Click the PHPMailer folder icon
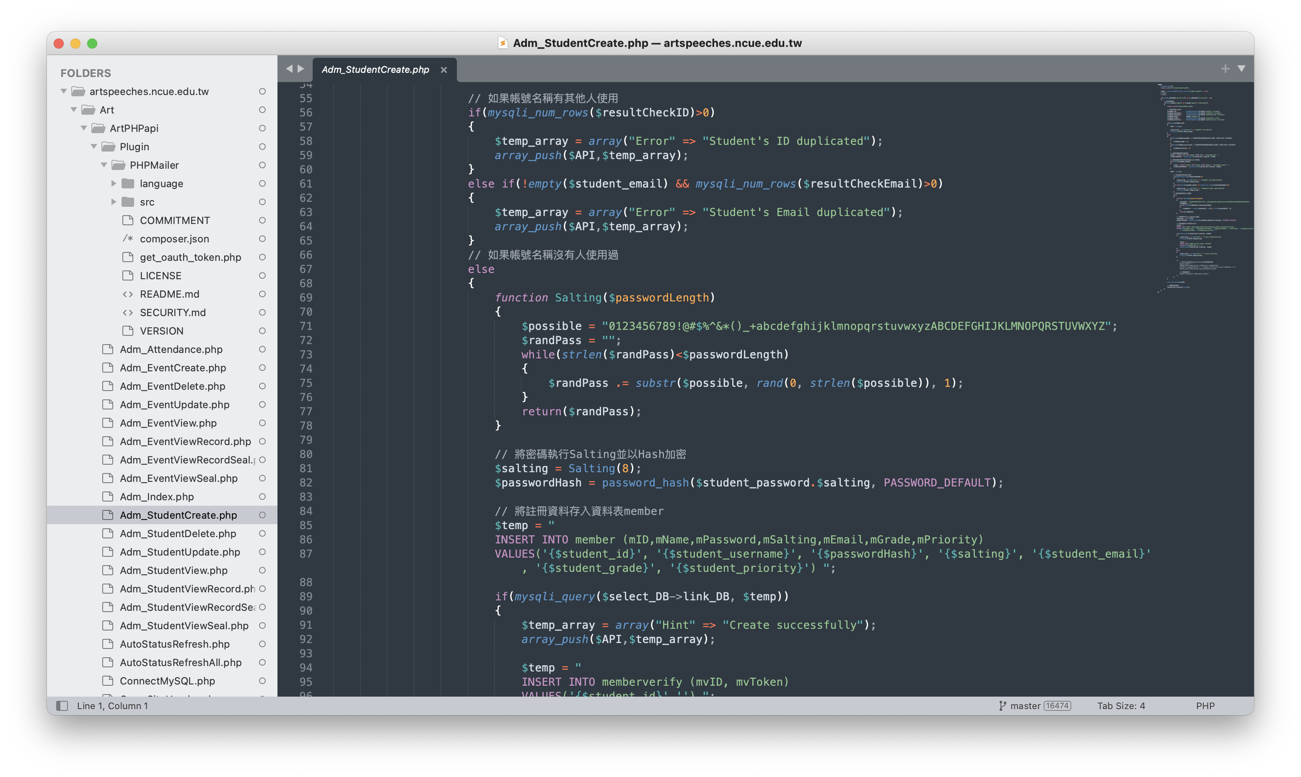 coord(119,165)
